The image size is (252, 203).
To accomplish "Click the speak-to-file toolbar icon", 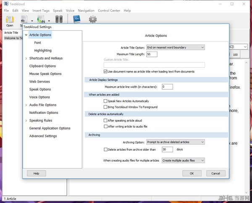I will pyautogui.click(x=41, y=19).
